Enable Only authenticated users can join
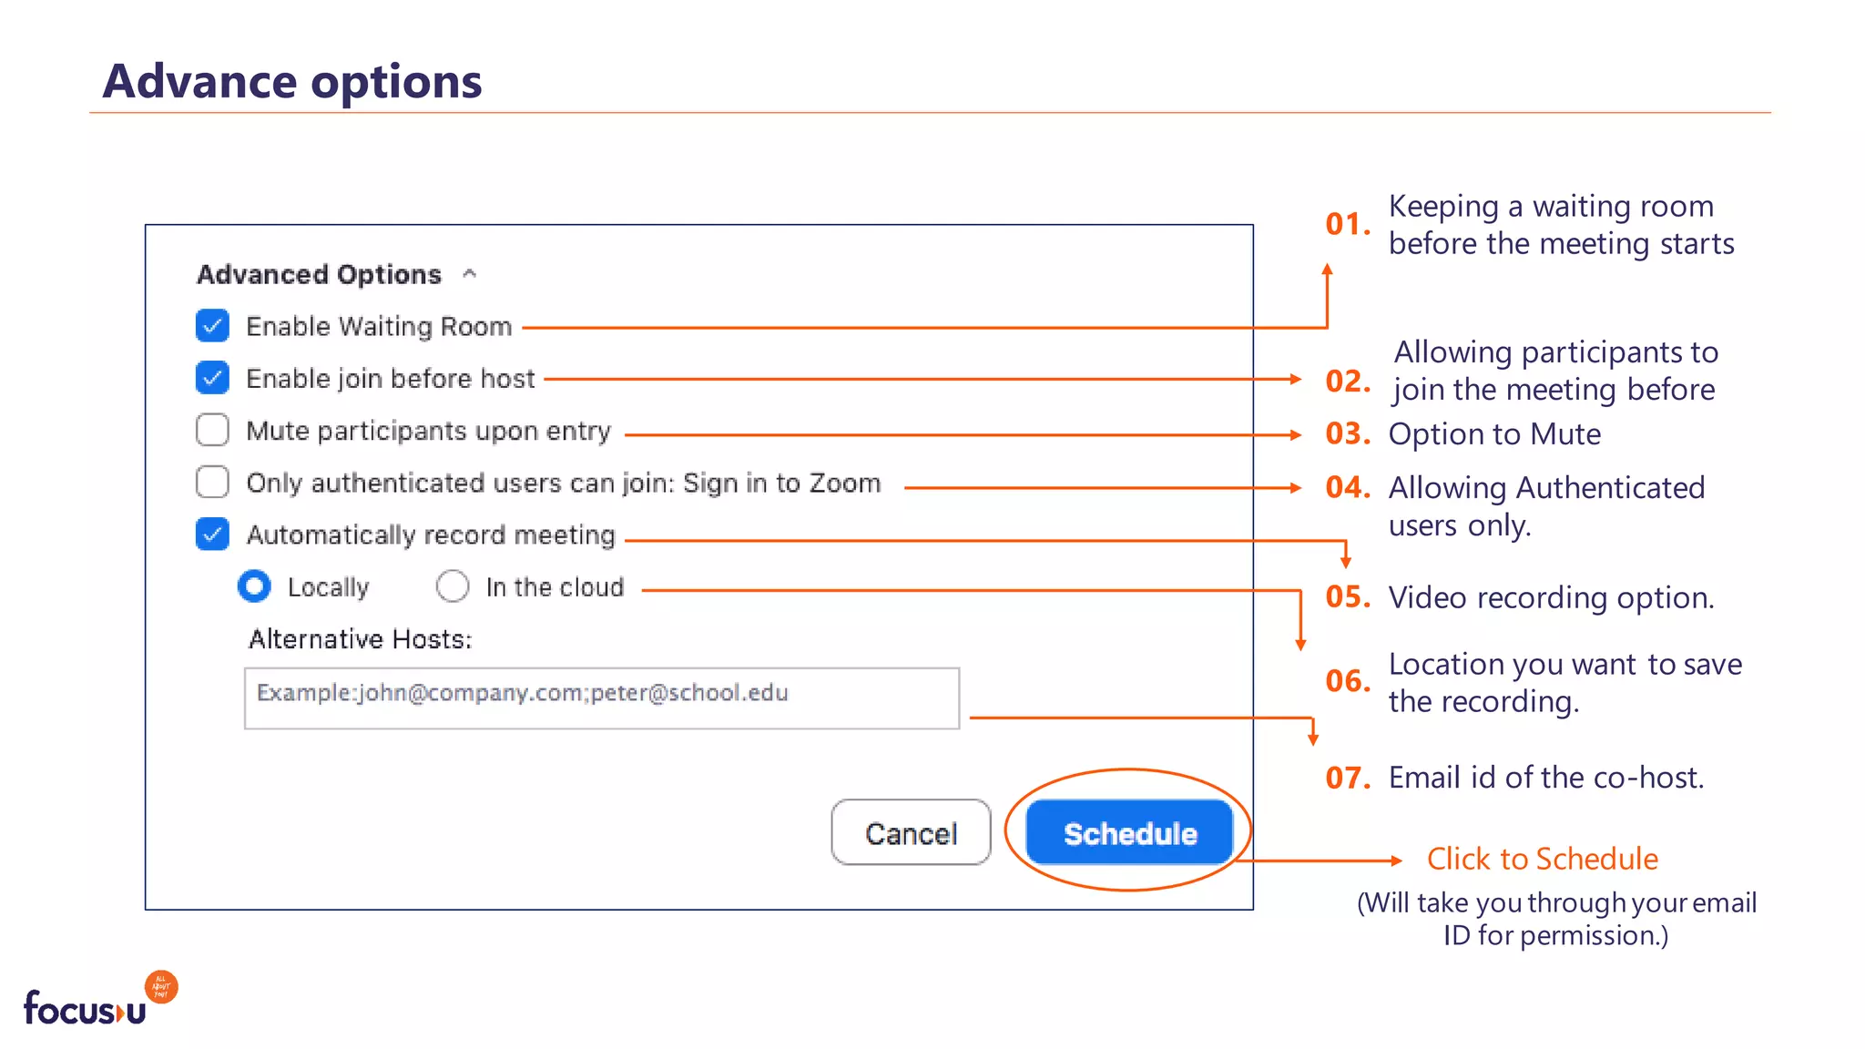Image resolution: width=1865 pixels, height=1049 pixels. pos(212,482)
